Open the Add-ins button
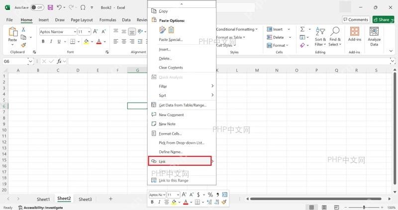The image size is (398, 210). (355, 34)
